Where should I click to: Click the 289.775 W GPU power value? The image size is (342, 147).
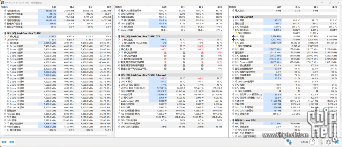pyautogui.click(x=276, y=43)
